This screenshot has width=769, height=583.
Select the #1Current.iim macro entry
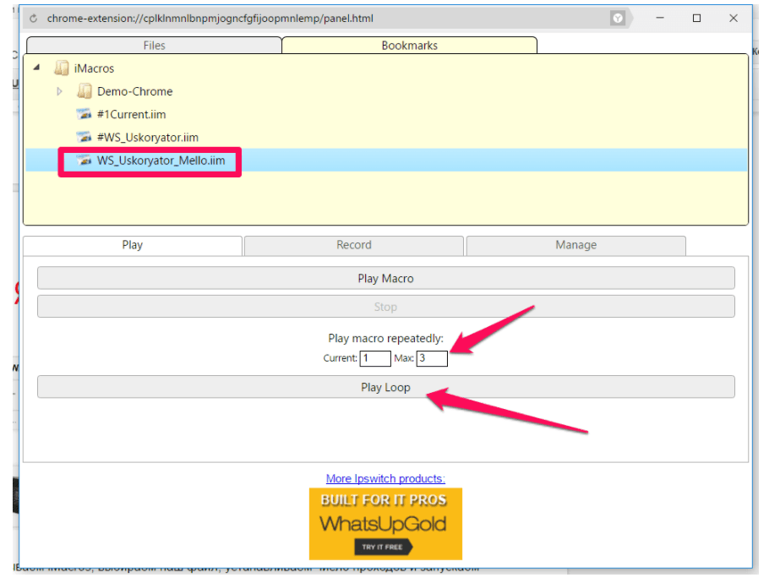click(x=132, y=115)
